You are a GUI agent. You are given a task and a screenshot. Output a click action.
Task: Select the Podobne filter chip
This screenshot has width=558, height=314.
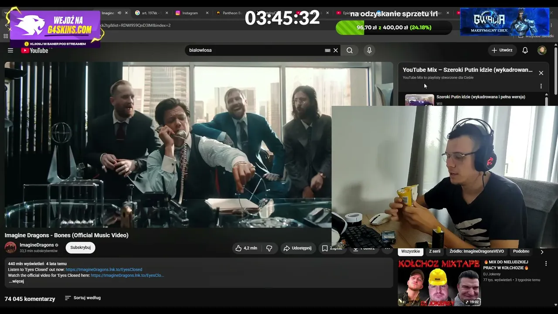(x=521, y=251)
